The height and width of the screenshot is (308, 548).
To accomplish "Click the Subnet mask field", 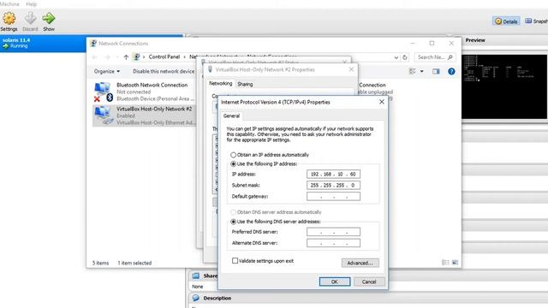I will [333, 185].
